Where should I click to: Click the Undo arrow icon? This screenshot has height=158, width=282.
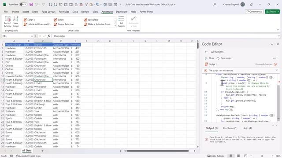tap(36, 4)
